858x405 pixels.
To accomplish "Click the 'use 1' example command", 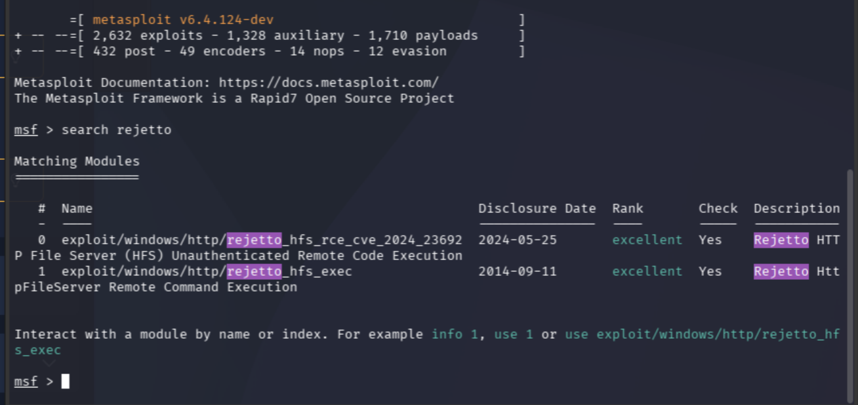I will click(514, 334).
